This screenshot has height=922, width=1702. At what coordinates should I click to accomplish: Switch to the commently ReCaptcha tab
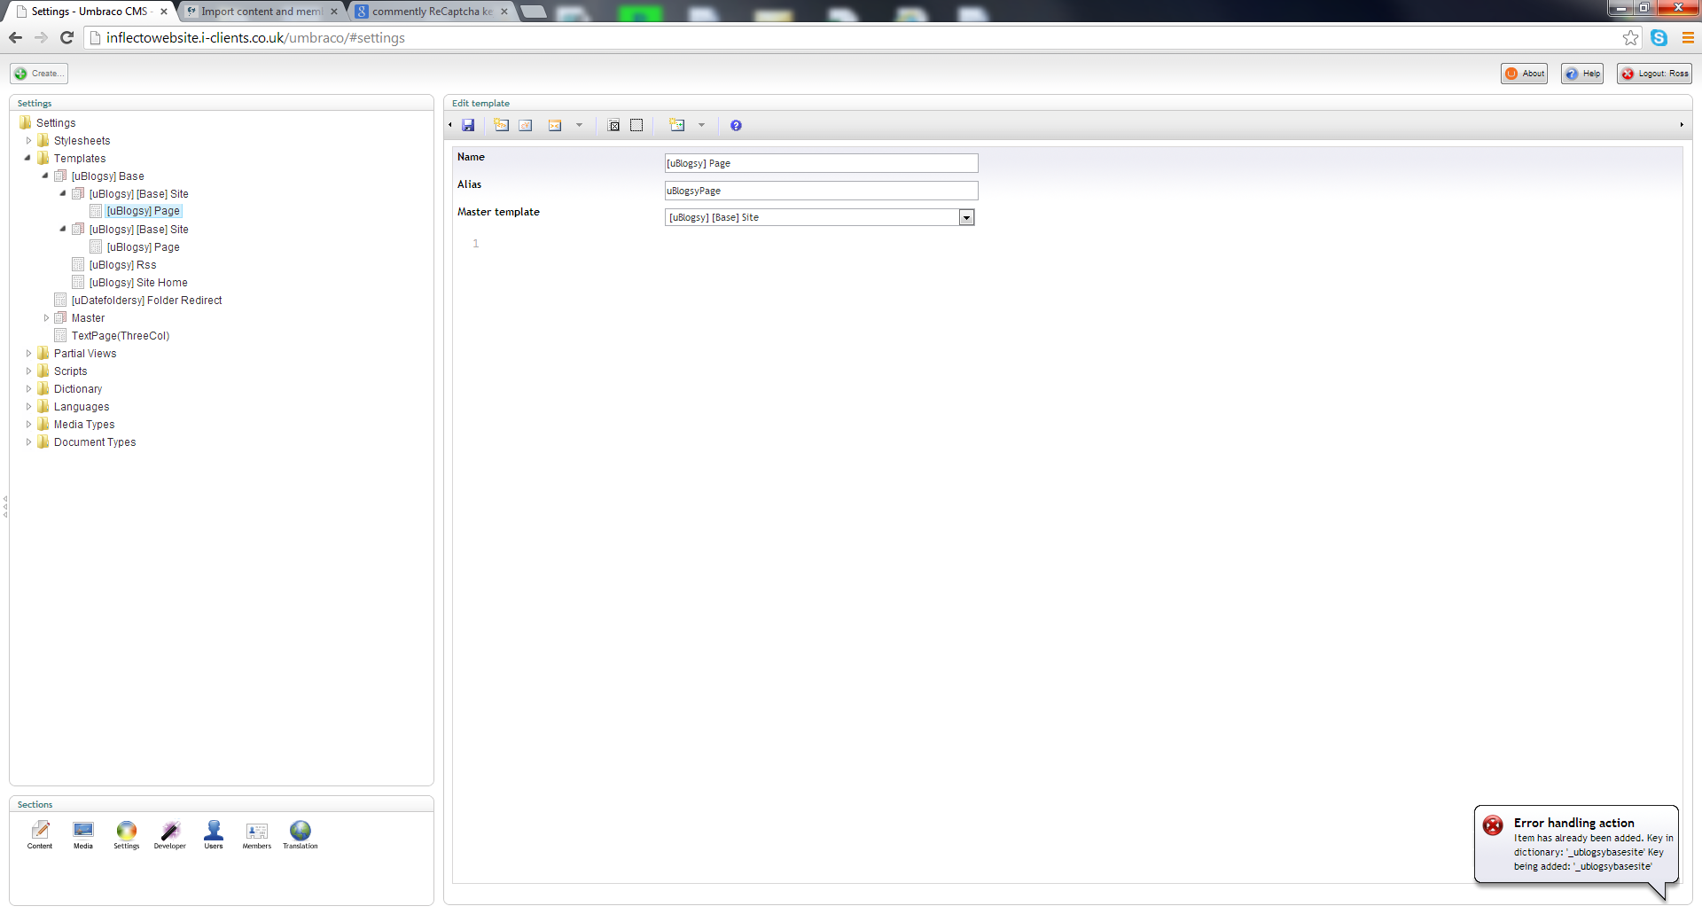tap(431, 12)
